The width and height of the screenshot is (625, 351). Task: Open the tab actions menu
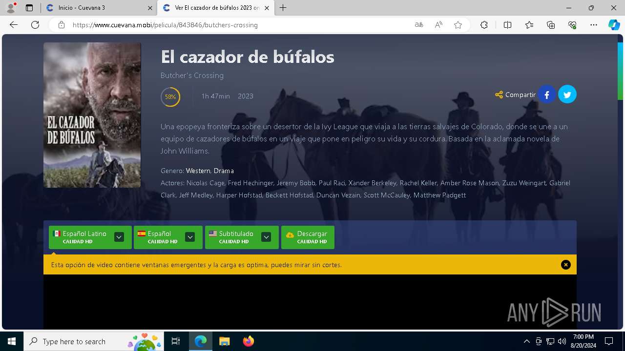(x=29, y=8)
